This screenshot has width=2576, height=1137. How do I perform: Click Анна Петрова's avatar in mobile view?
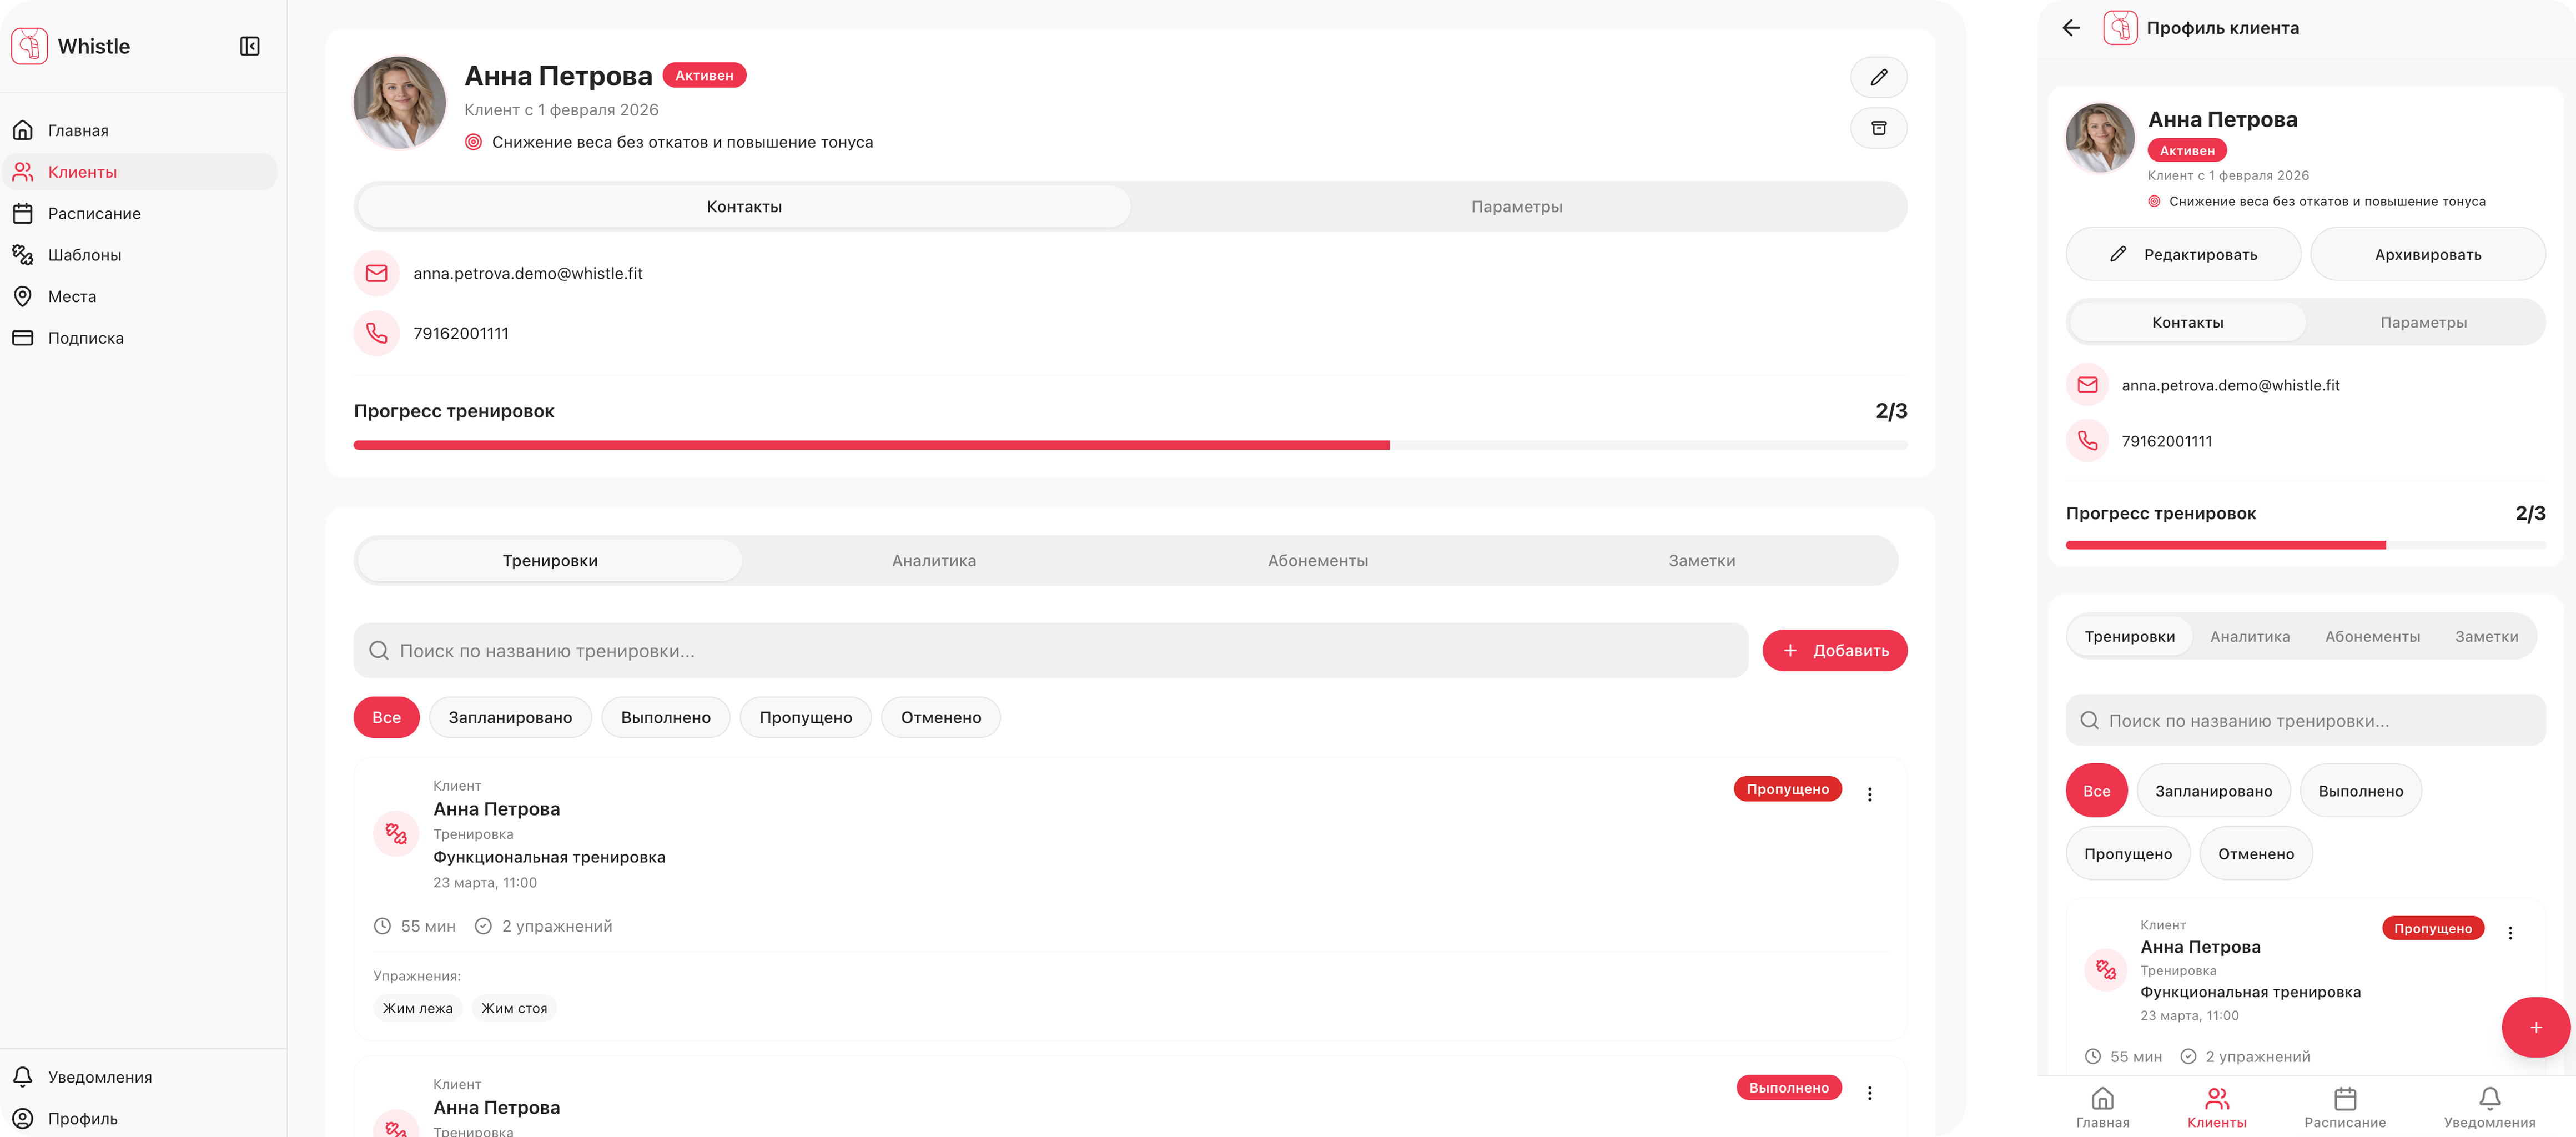2100,138
